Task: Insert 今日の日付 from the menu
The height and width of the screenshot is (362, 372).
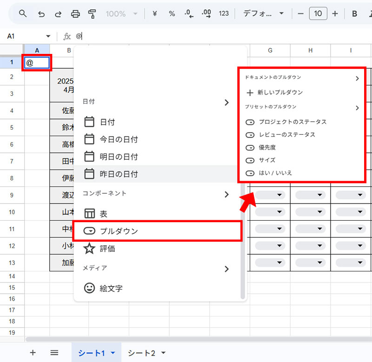Action: [155, 139]
